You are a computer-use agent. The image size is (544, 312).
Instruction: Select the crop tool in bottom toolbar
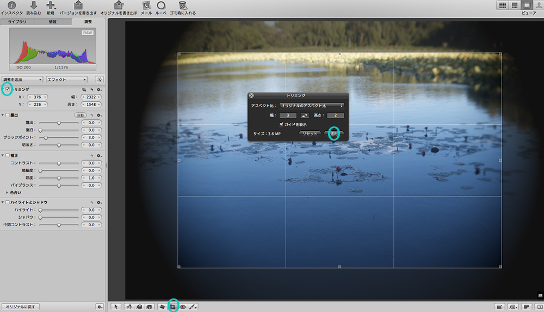tap(173, 307)
